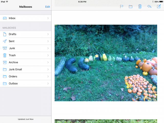Open the Outbox folder label

click(13, 84)
